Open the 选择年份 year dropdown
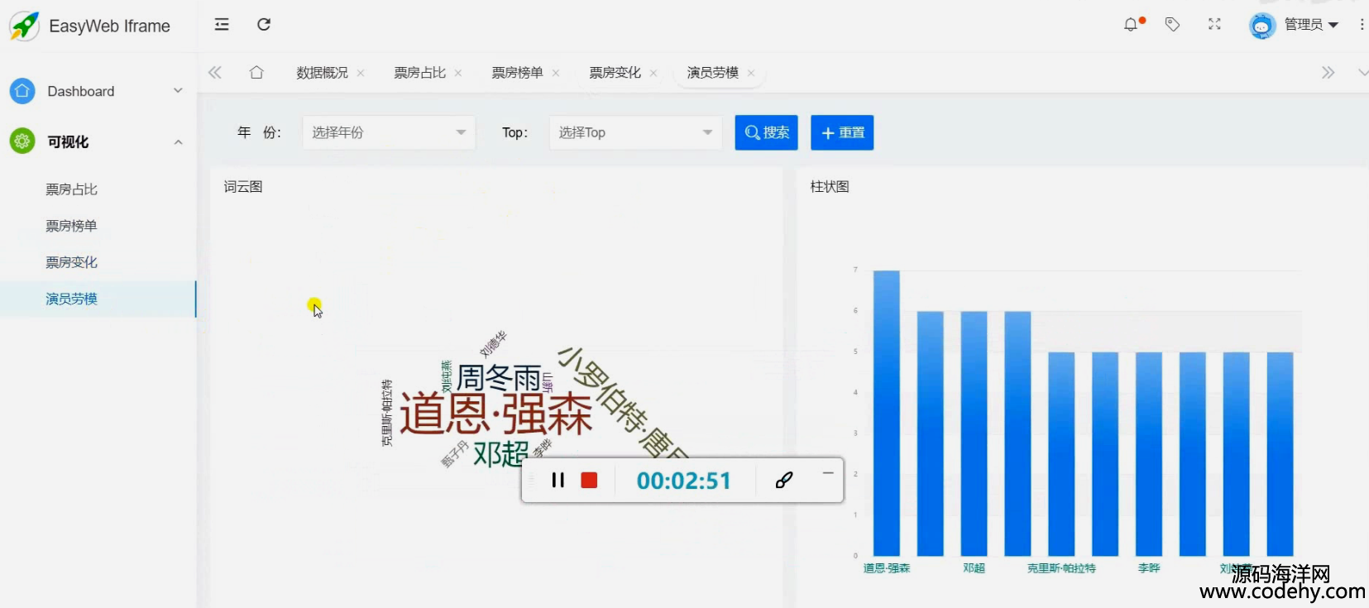The image size is (1369, 608). (388, 132)
